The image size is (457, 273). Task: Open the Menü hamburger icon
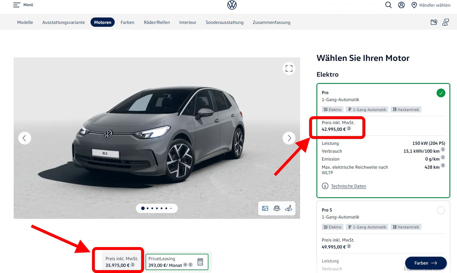[17, 5]
